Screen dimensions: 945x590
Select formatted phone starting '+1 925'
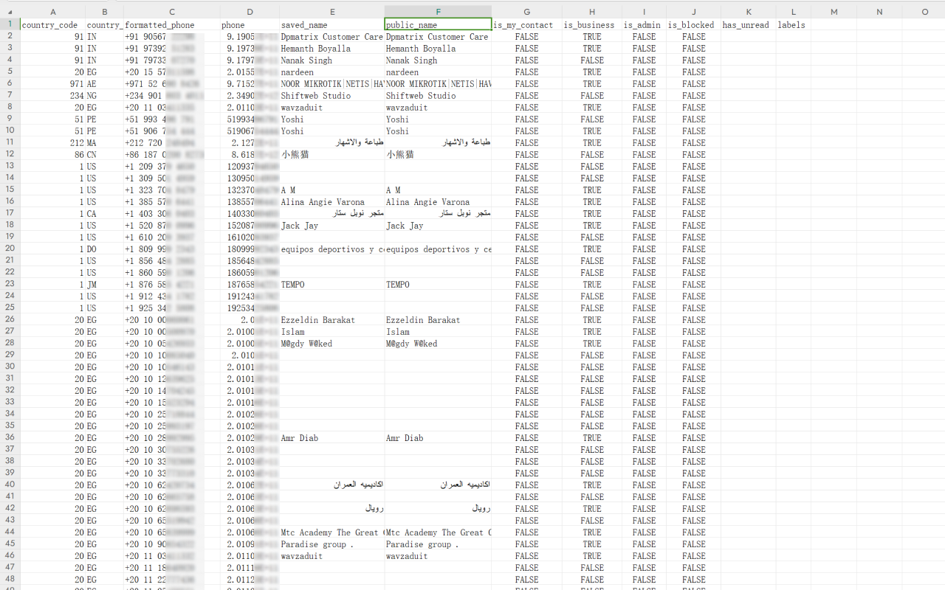coord(171,308)
